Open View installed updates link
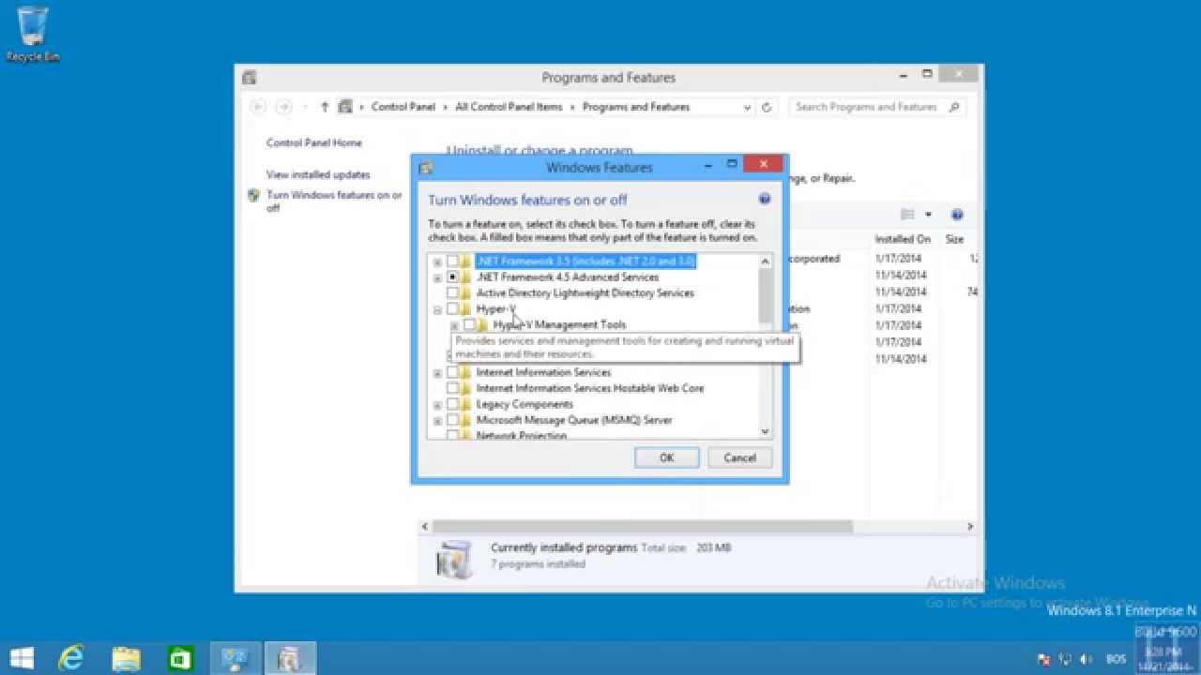The width and height of the screenshot is (1201, 675). (x=318, y=174)
